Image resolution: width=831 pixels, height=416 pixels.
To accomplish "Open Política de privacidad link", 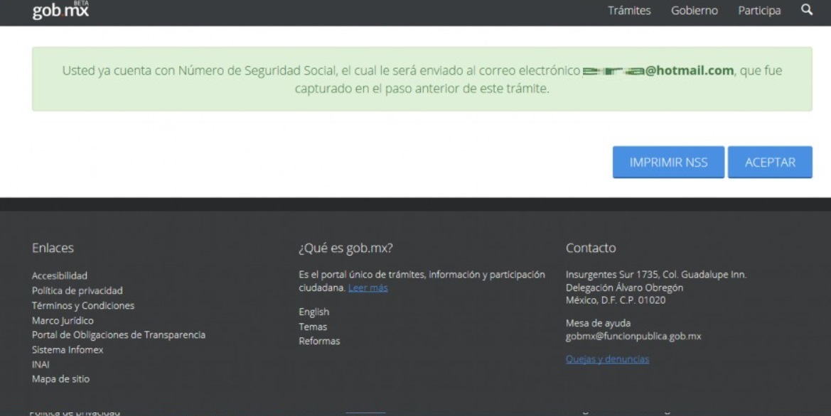I will [77, 290].
